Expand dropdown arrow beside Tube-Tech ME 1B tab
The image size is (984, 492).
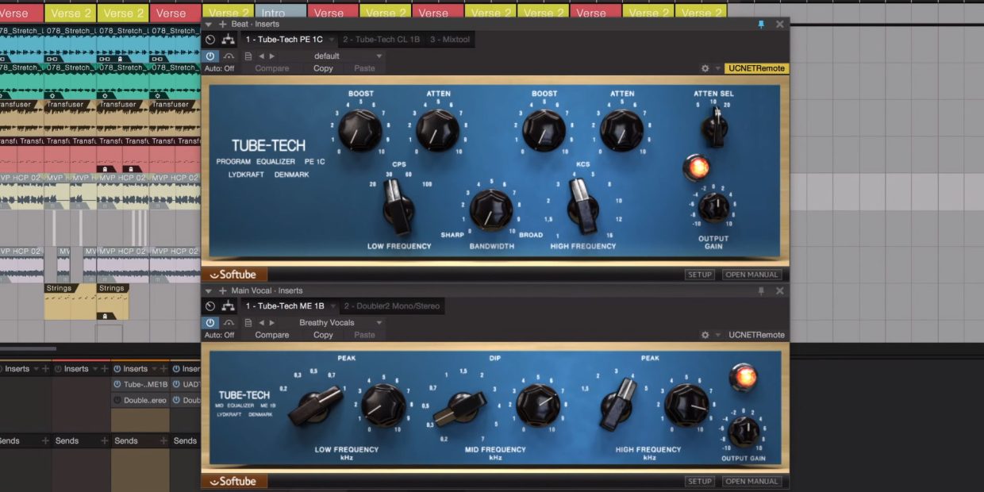tap(333, 306)
